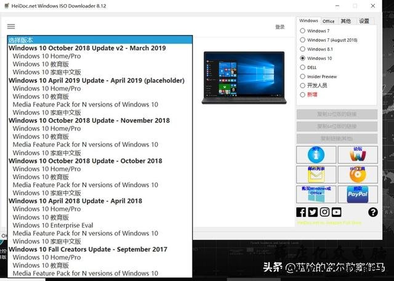Click the blue About (关于) info icon
The width and height of the screenshot is (394, 281).
click(x=316, y=155)
